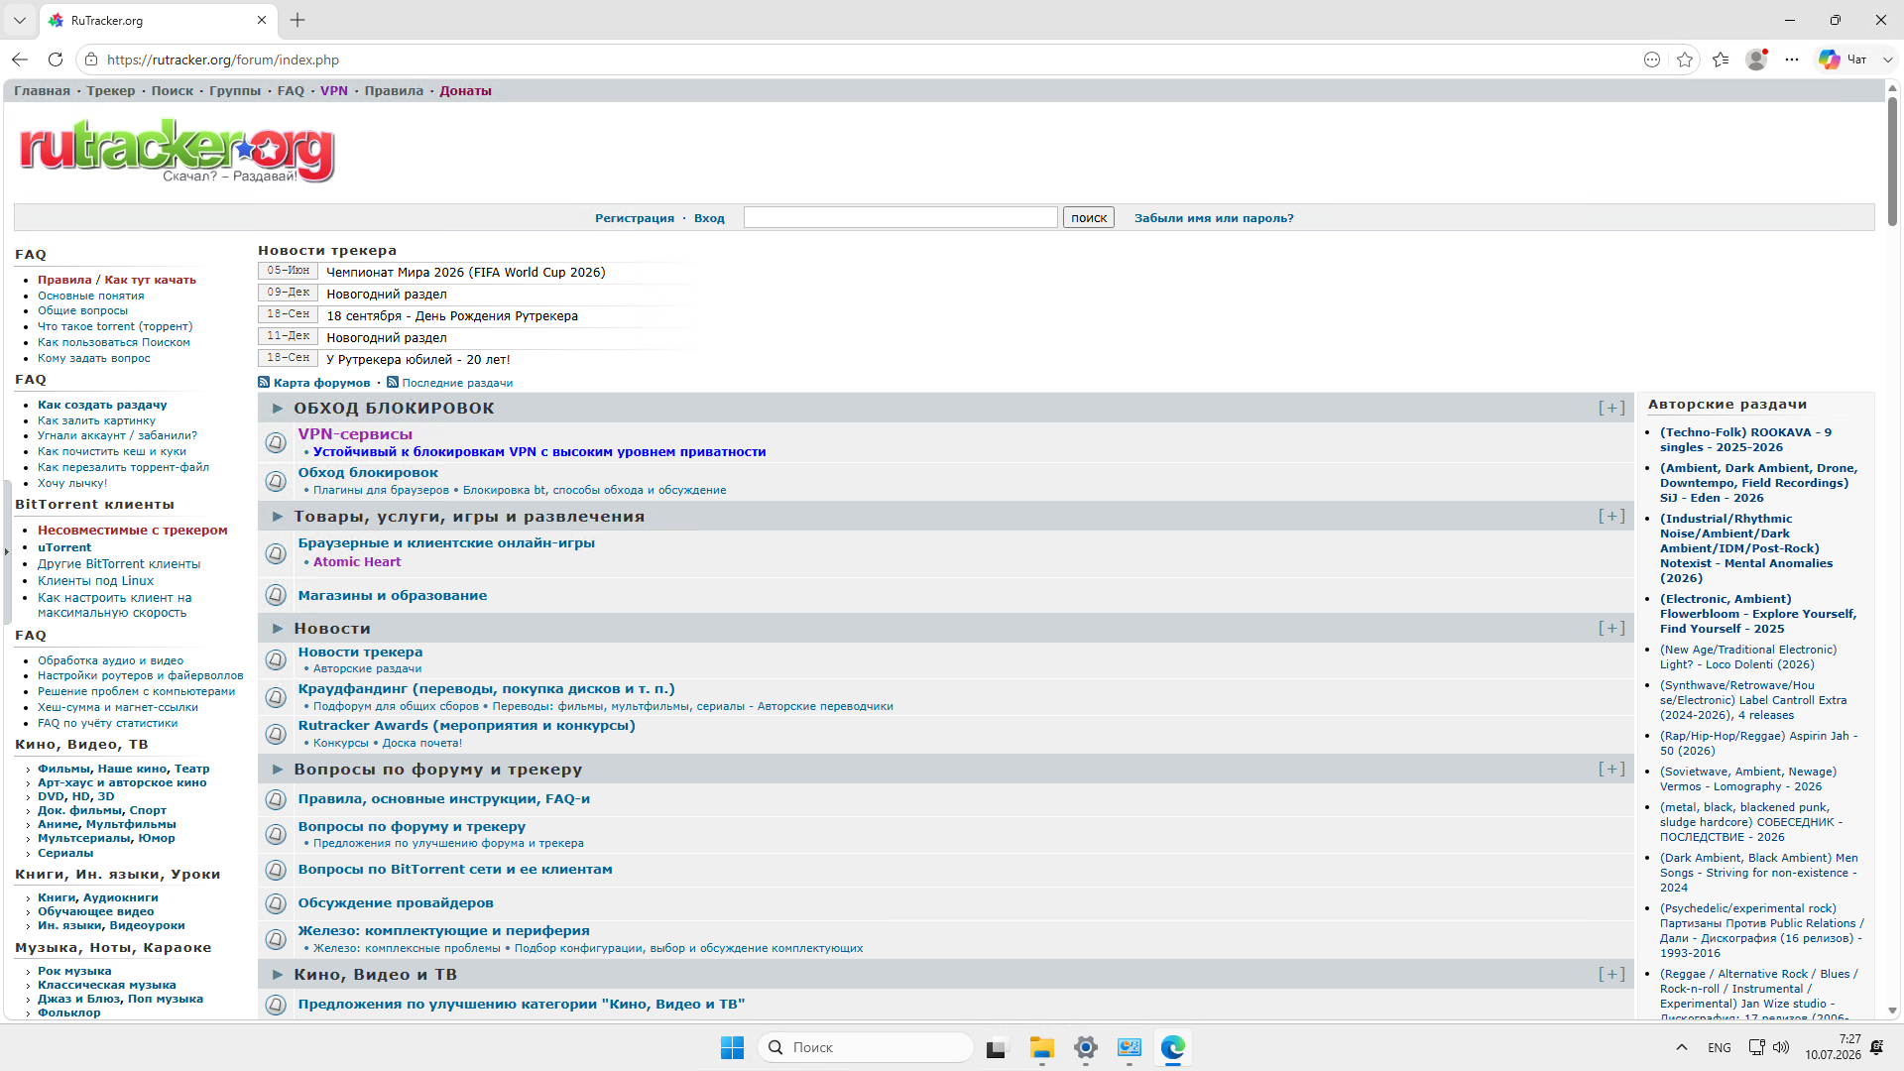Open the RSS icon beside Карта форумов

(264, 382)
